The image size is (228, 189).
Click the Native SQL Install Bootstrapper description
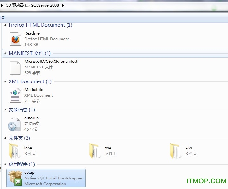[x=53, y=178]
